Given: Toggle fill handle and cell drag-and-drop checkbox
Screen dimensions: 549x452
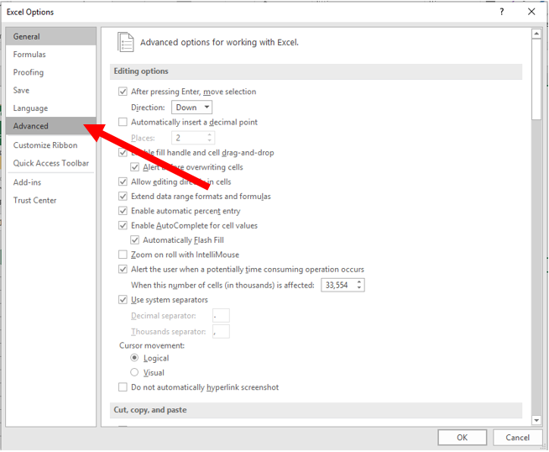Looking at the screenshot, I should pos(123,152).
